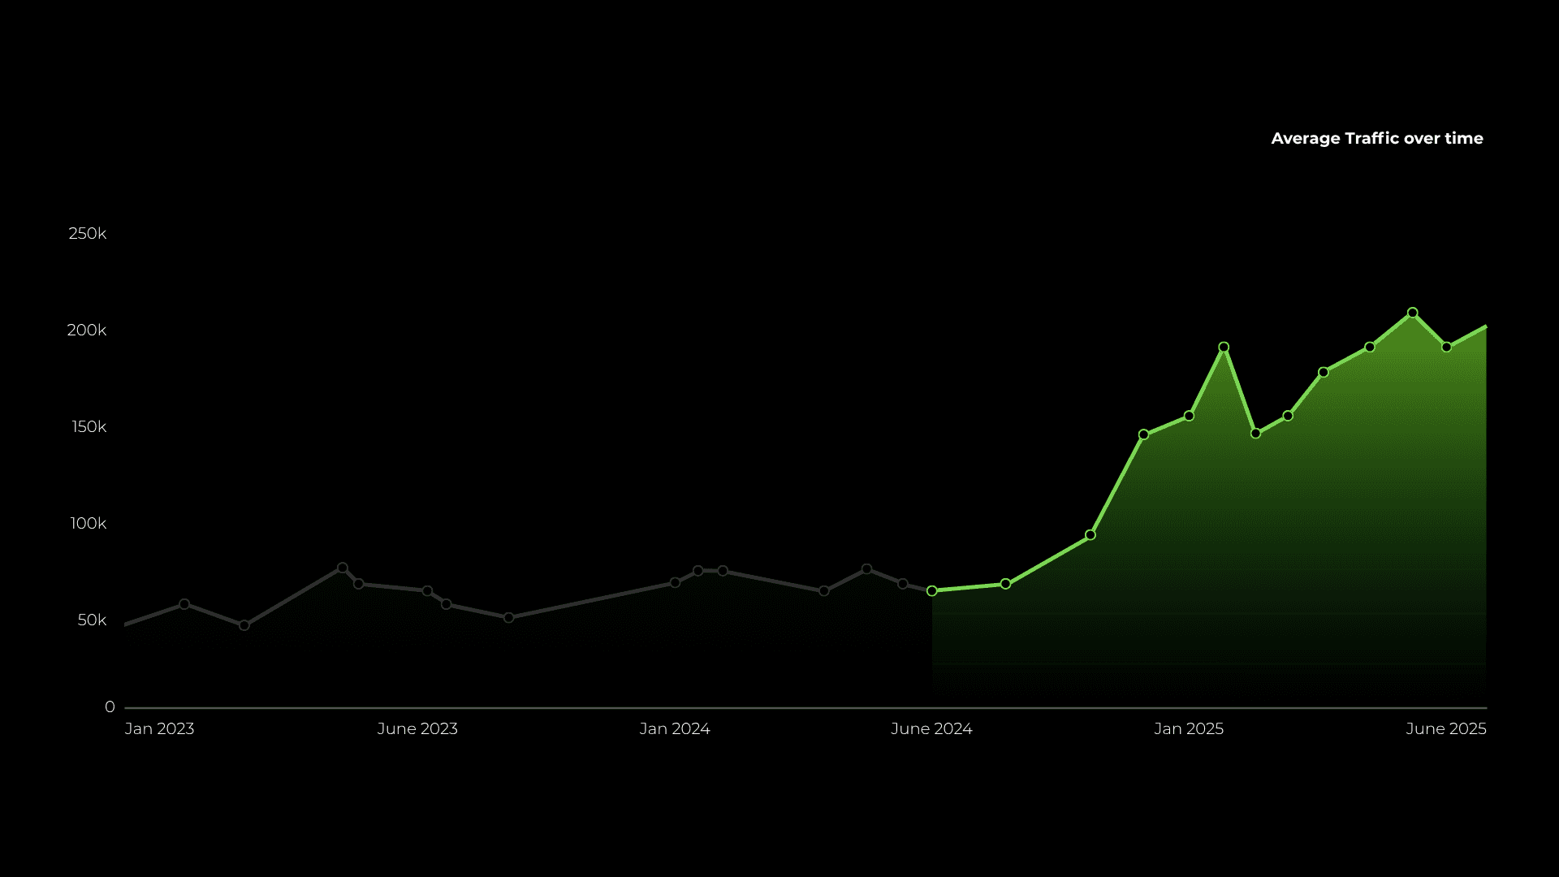Click the last green data point before June 2025

tap(1447, 348)
